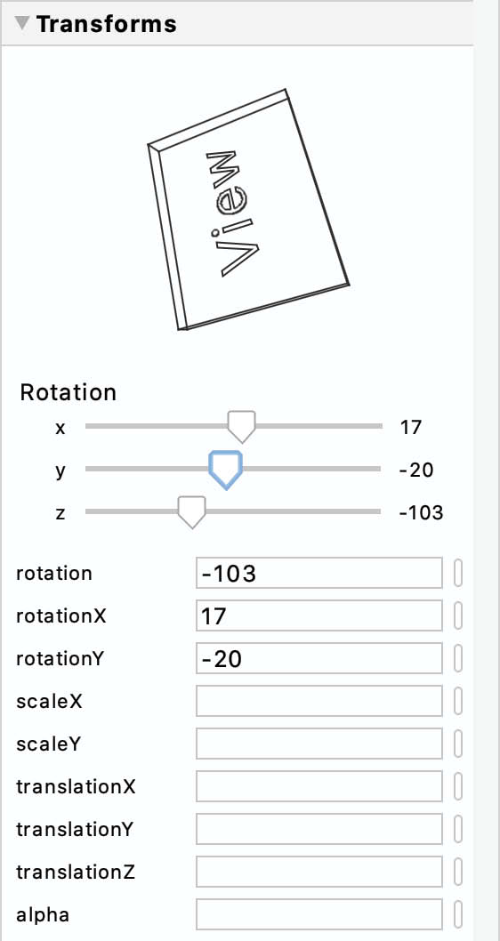500x941 pixels.
Task: Click the empty scaleY field
Action: click(x=319, y=744)
